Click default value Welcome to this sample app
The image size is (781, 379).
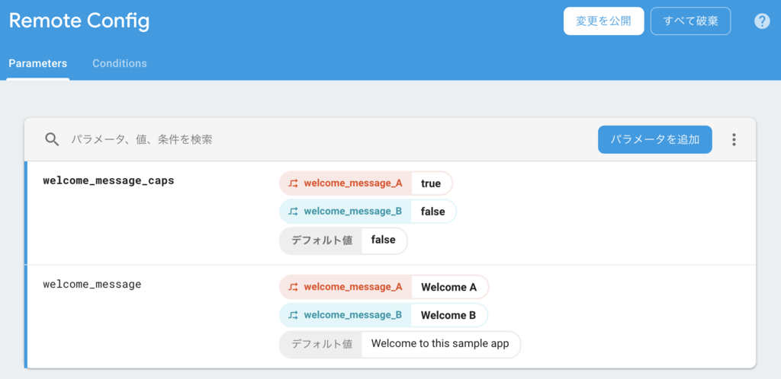440,344
